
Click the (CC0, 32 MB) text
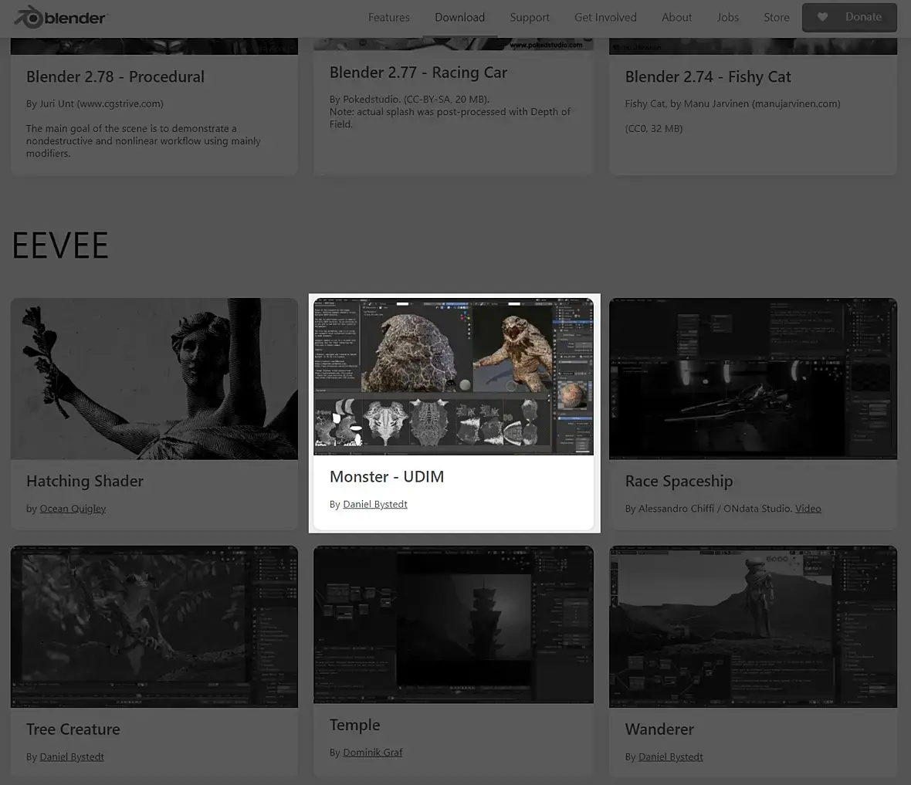(654, 128)
